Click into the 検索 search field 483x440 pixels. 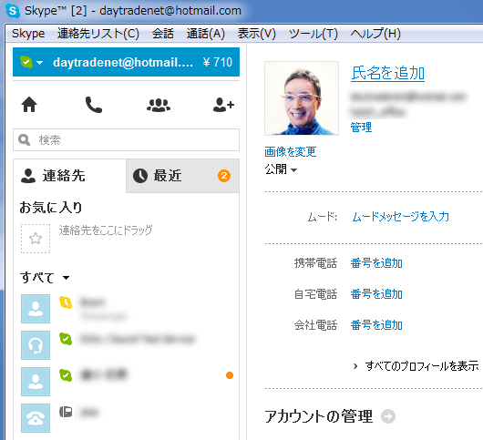click(127, 139)
